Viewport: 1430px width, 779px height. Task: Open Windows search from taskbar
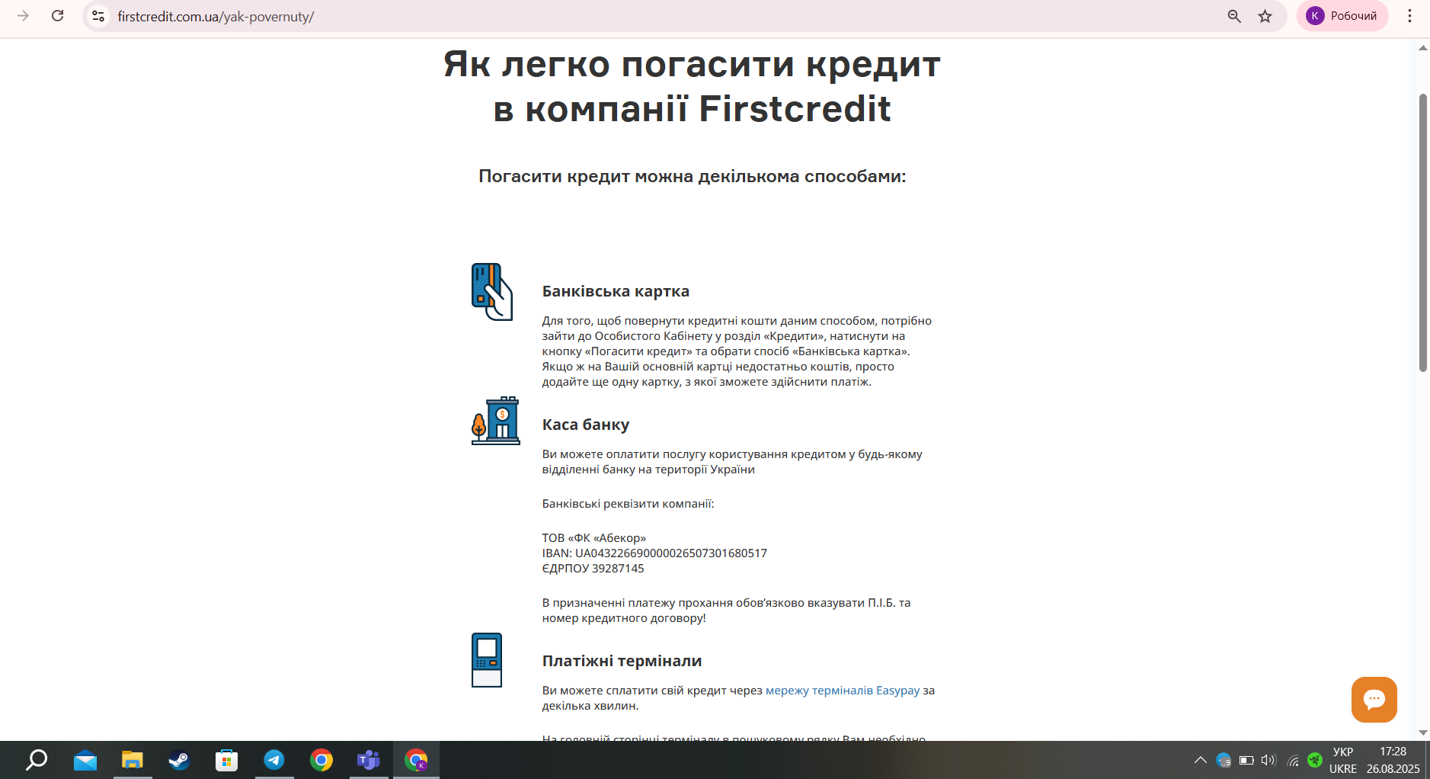37,760
